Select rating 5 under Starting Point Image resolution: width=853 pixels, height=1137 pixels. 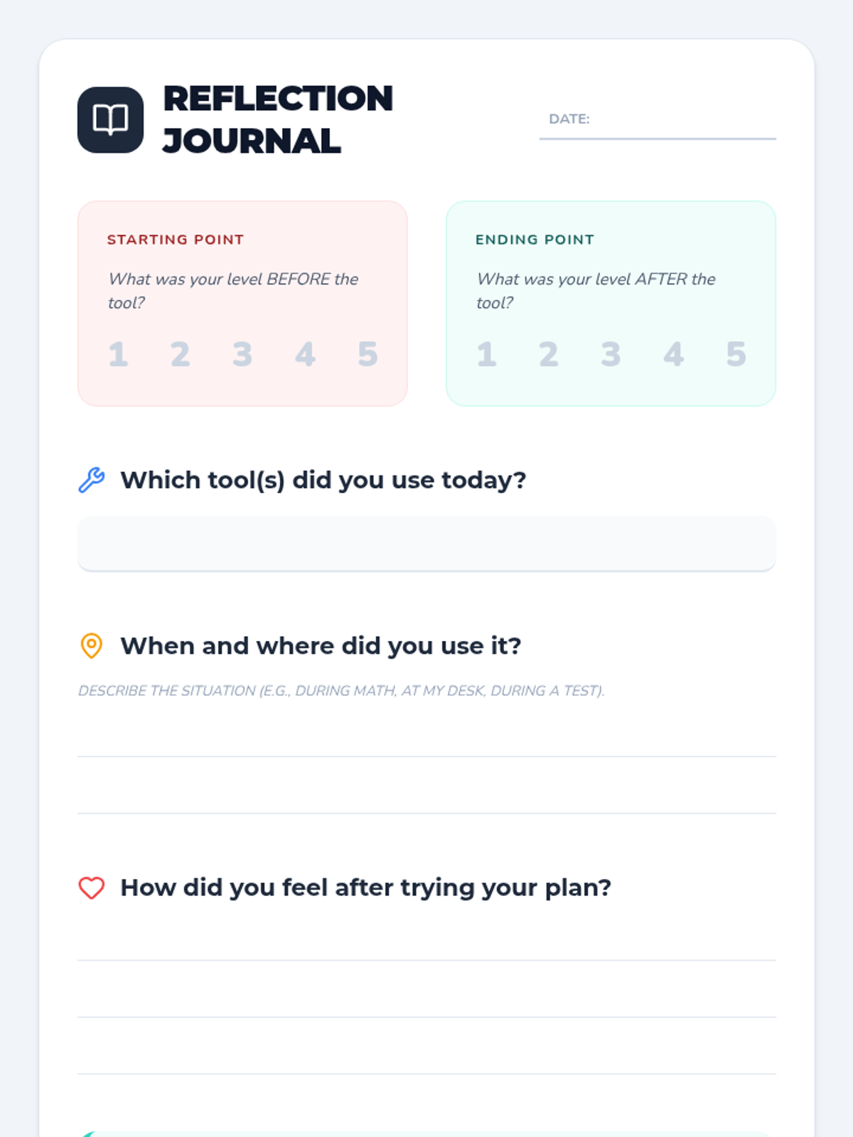pos(368,354)
